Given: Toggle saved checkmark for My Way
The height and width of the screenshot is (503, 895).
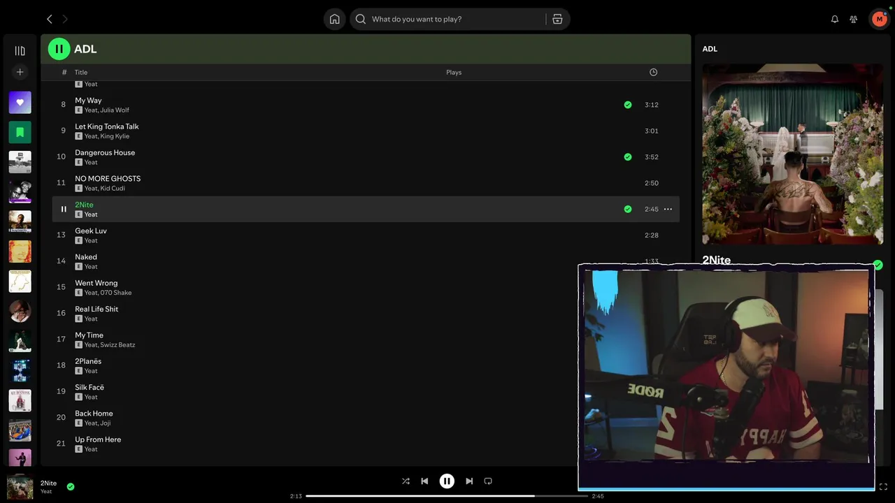Looking at the screenshot, I should click(627, 105).
